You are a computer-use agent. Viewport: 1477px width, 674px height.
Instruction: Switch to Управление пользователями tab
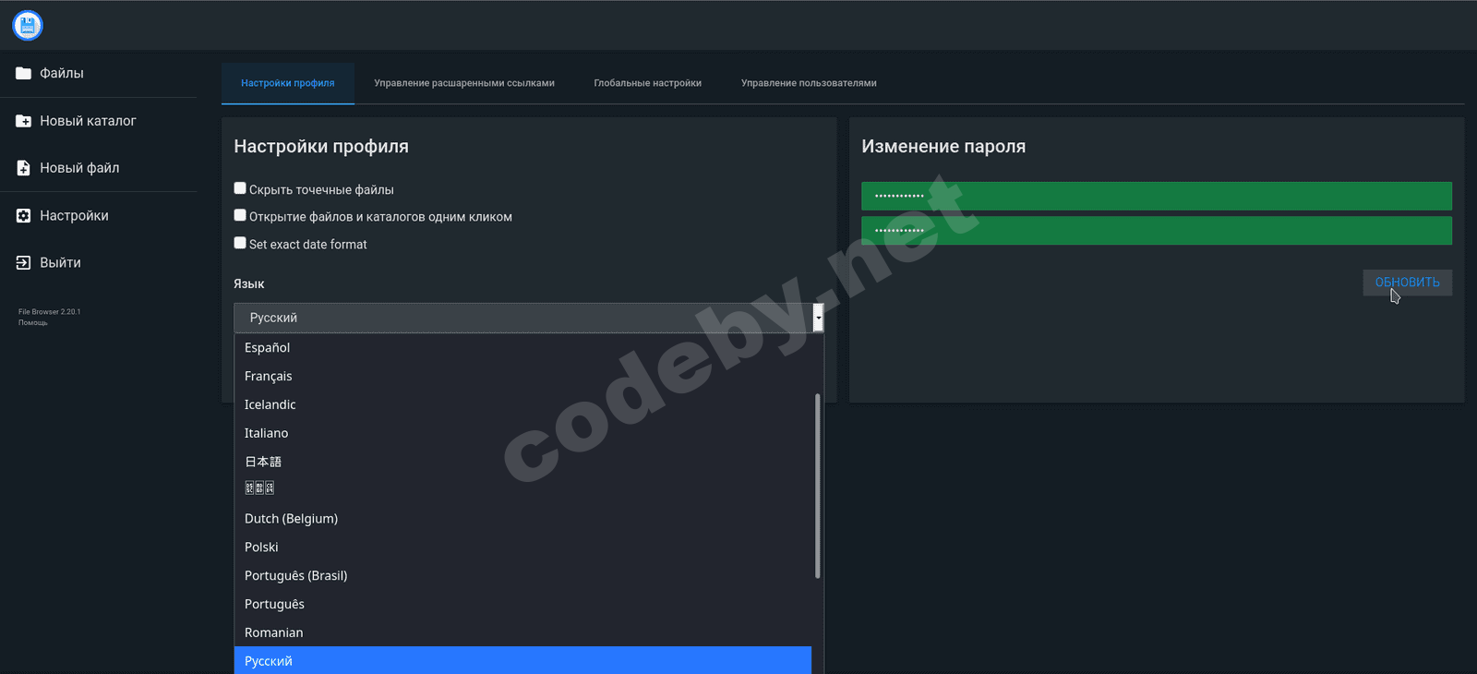809,83
